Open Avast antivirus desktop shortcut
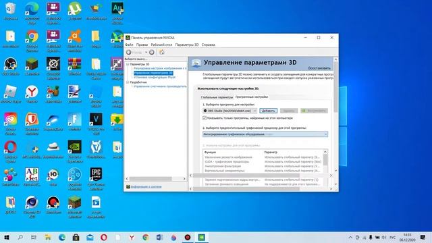The image size is (432, 243). tap(75, 40)
